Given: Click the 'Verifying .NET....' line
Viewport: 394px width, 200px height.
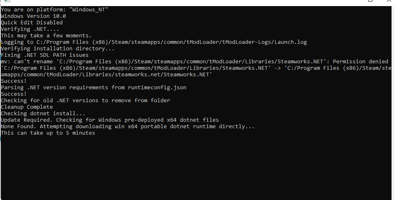Looking at the screenshot, I should click(30, 29).
